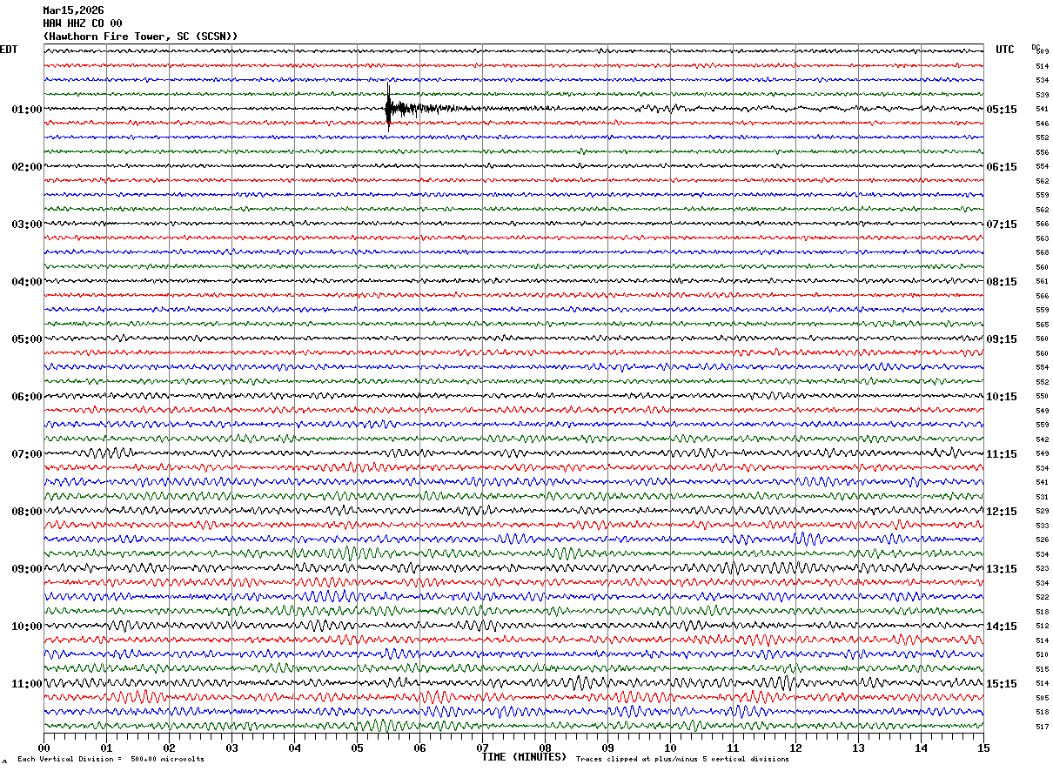Click minute tick label 07 on time axis
The image size is (1053, 771).
point(482,748)
